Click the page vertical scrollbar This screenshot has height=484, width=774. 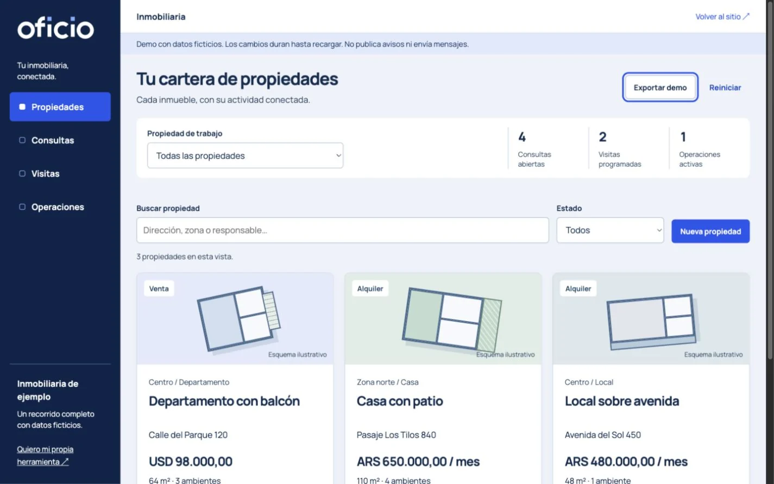coord(770,179)
